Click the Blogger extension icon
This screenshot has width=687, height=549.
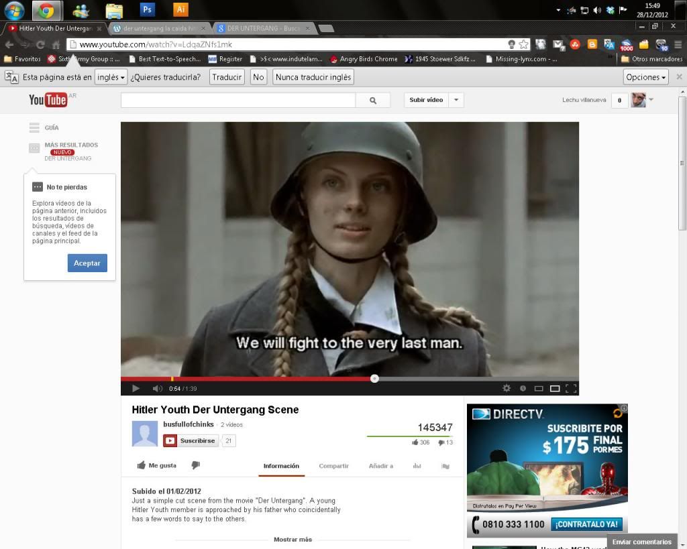592,44
